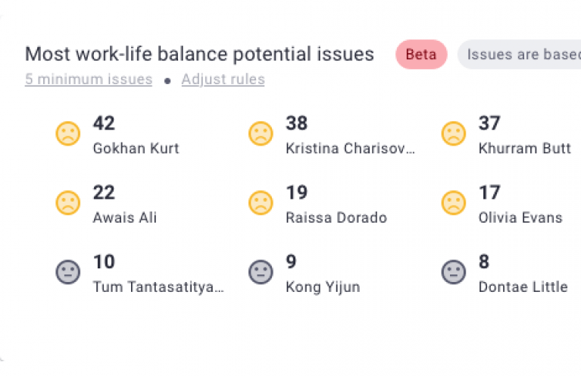Image resolution: width=581 pixels, height=376 pixels.
Task: Select Raissa Dorado's name
Action: pyautogui.click(x=336, y=218)
